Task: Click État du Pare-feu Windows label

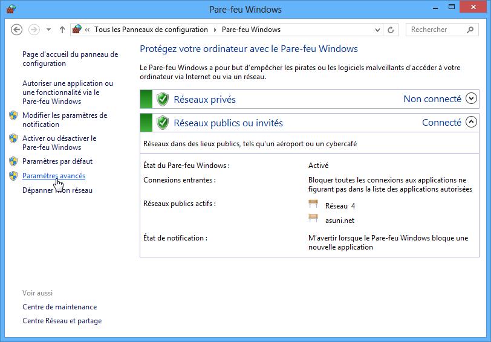Action: click(x=187, y=166)
